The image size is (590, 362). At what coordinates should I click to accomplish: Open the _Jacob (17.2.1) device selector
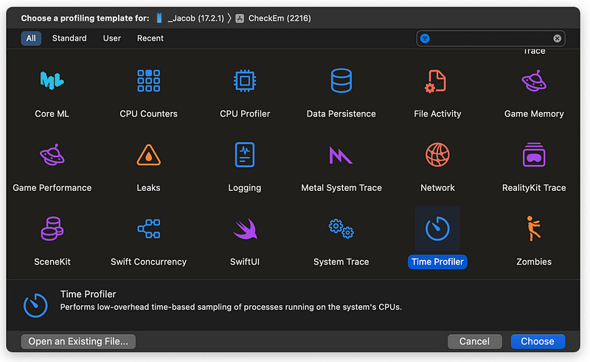(x=195, y=18)
